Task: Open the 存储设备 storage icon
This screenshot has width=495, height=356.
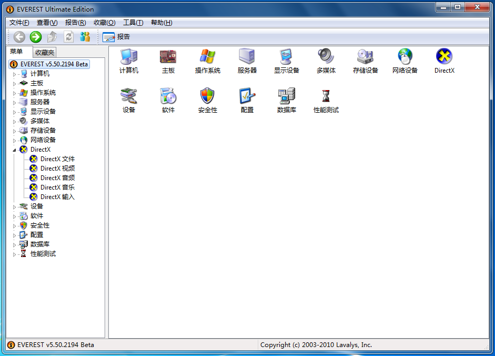Action: (x=365, y=57)
